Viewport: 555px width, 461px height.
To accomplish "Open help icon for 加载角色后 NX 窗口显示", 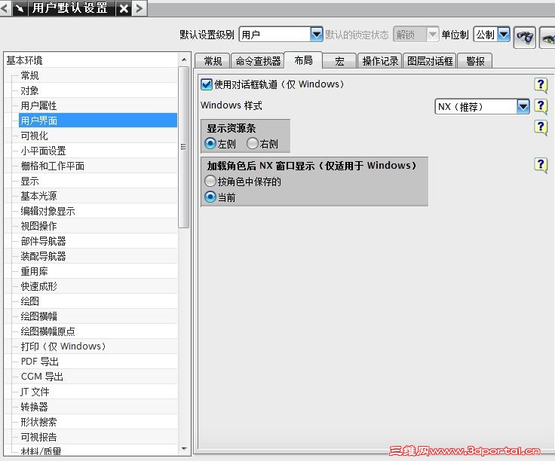I will (x=541, y=165).
